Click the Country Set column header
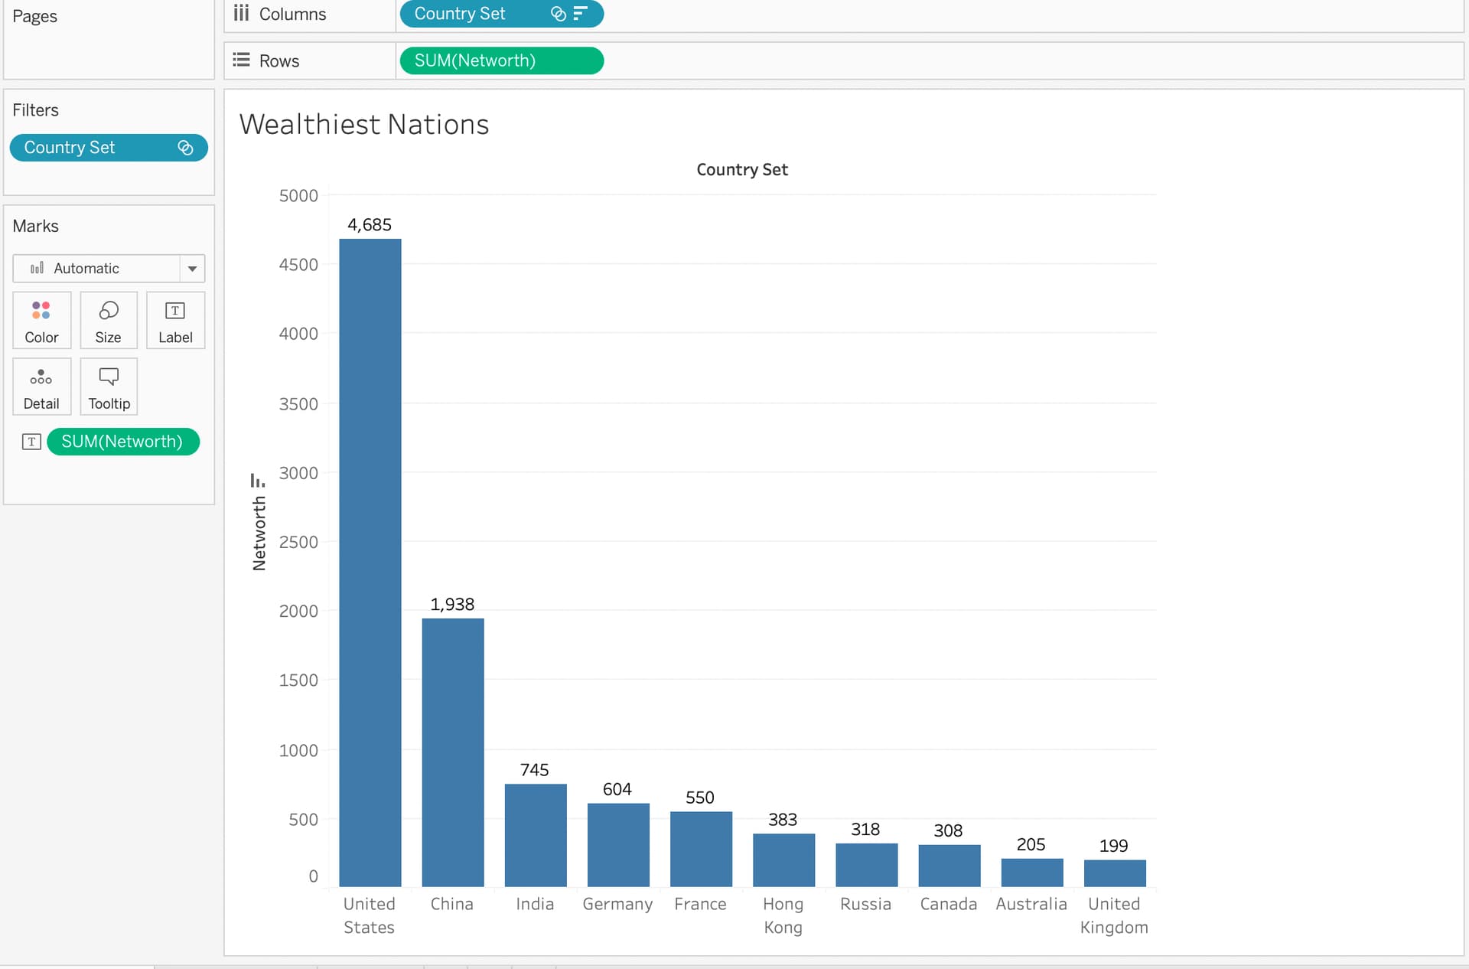Image resolution: width=1469 pixels, height=969 pixels. 741,170
